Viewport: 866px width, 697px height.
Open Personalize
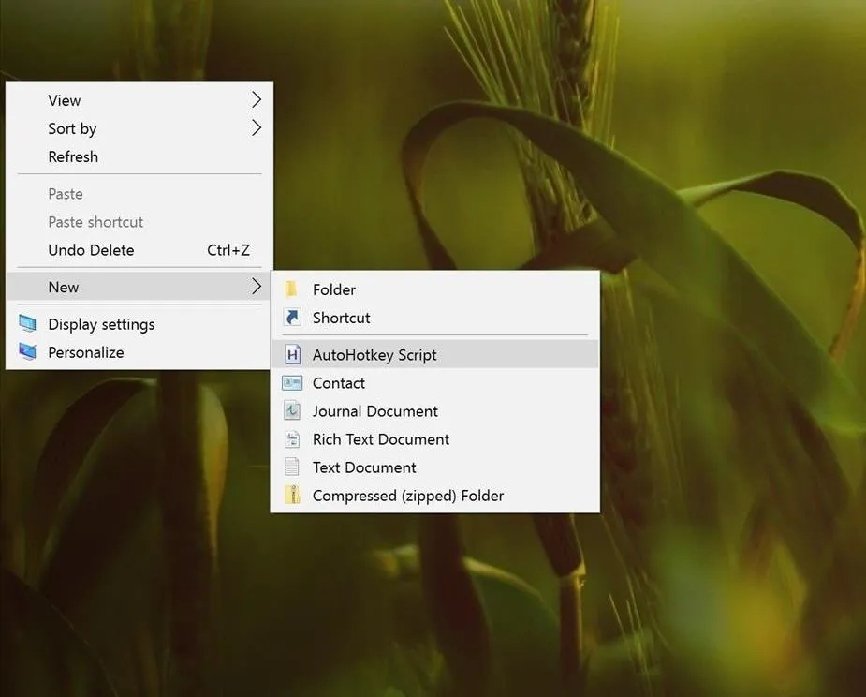click(139, 352)
